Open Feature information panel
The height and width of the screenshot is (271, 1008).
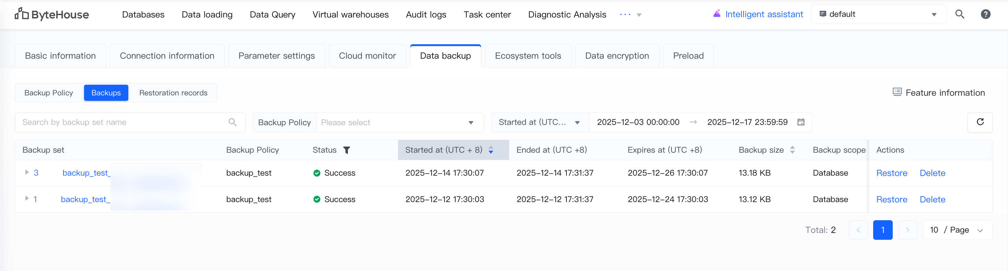[938, 93]
